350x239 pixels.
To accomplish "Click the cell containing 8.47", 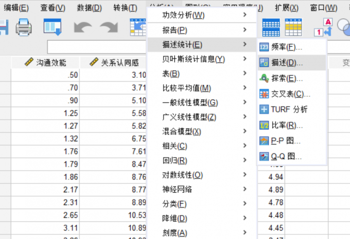I will 113,164.
